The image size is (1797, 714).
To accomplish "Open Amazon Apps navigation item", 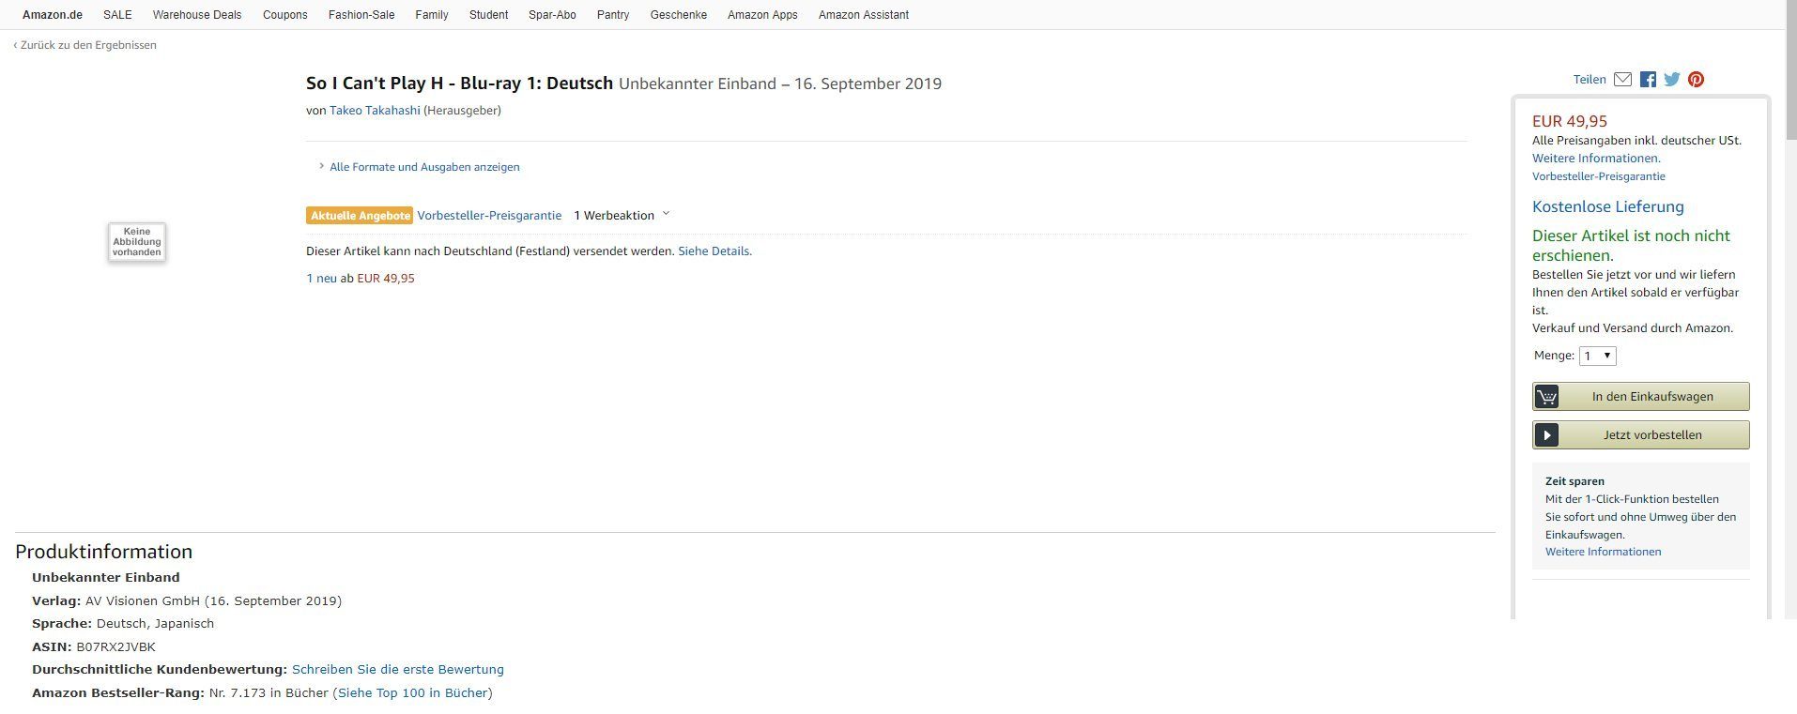I will [x=762, y=15].
